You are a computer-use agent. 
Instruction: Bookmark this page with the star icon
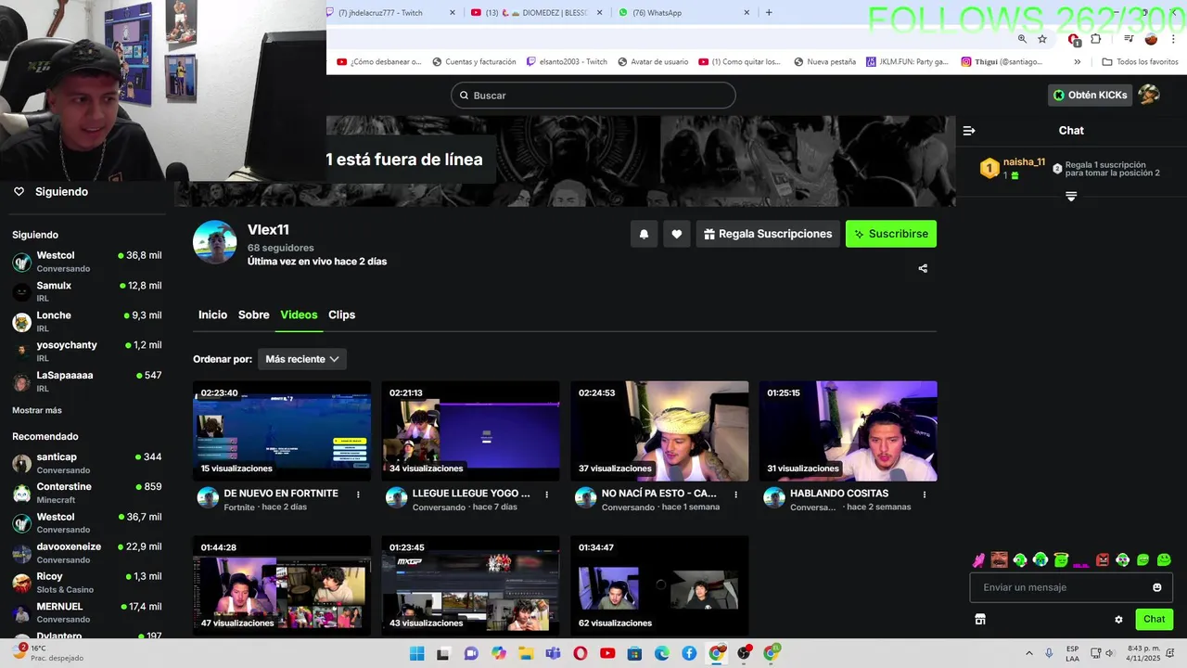[x=1042, y=39]
